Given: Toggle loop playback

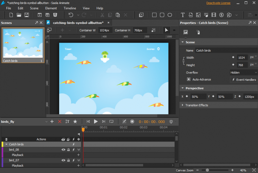Looking at the screenshot, I should click(112, 121).
